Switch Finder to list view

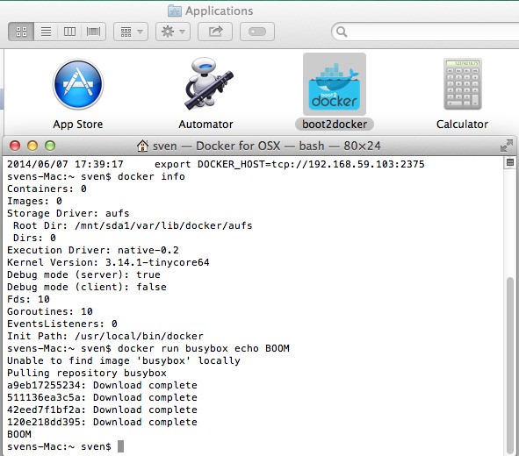(46, 32)
